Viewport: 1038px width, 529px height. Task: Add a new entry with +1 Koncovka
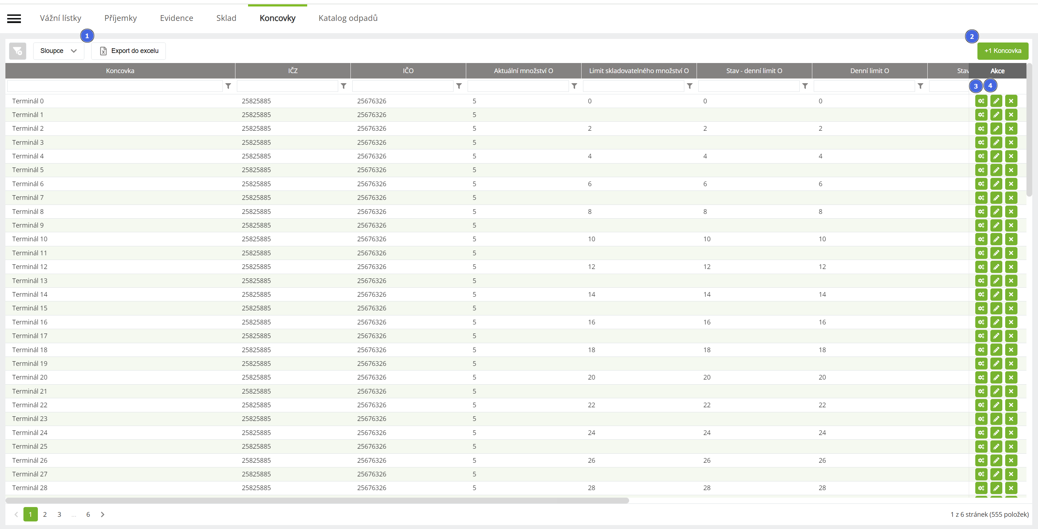click(1002, 51)
